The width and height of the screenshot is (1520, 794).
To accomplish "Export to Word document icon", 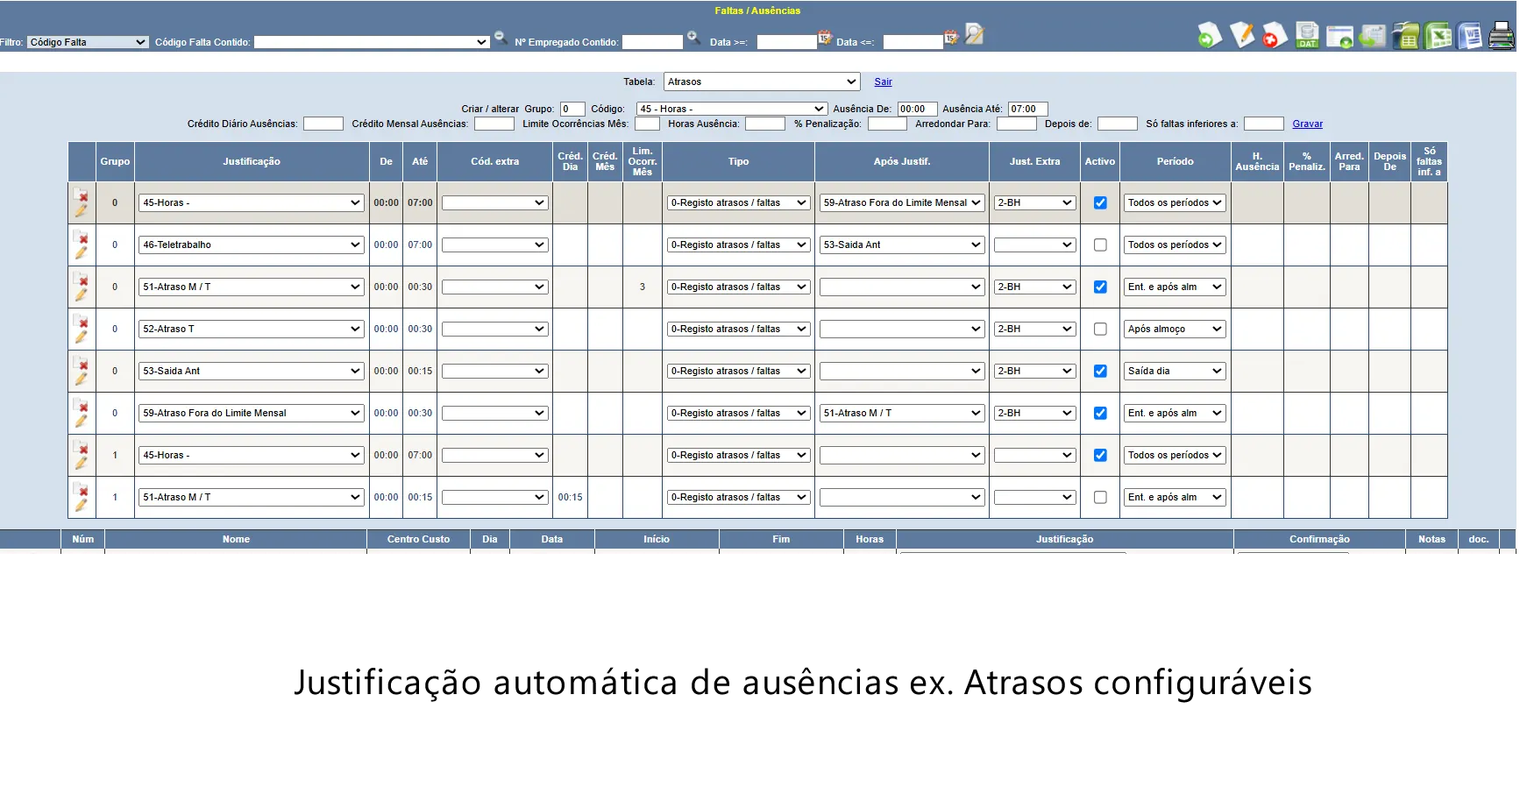I will click(x=1470, y=35).
